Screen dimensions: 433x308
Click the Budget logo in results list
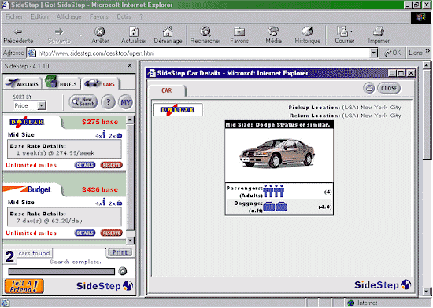27,189
